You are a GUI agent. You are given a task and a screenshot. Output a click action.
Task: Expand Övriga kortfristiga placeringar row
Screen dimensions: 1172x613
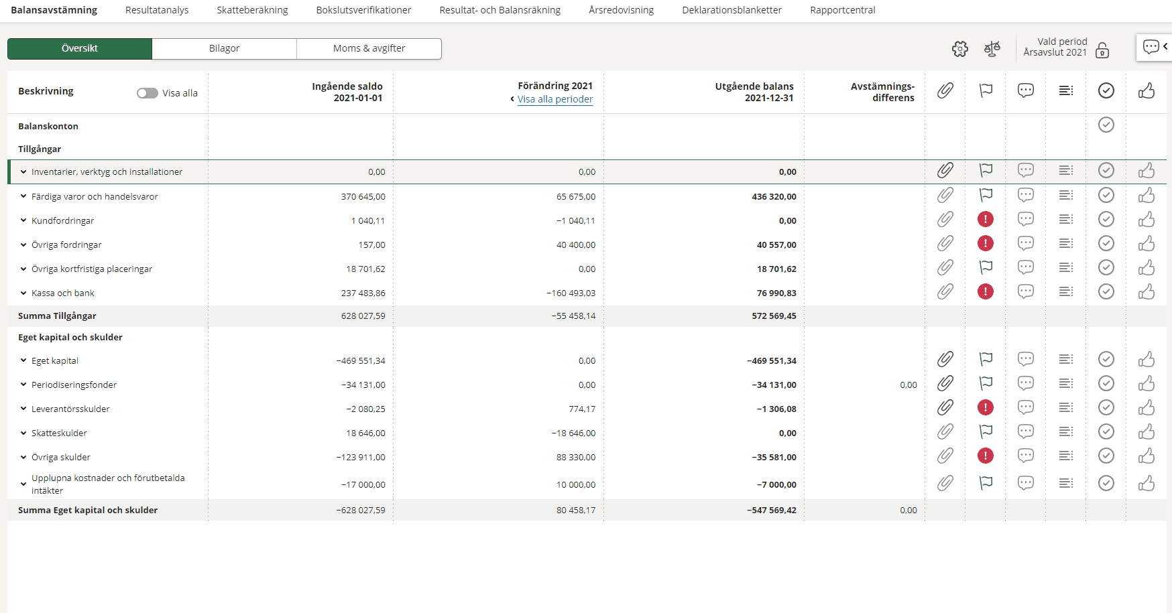tap(23, 269)
